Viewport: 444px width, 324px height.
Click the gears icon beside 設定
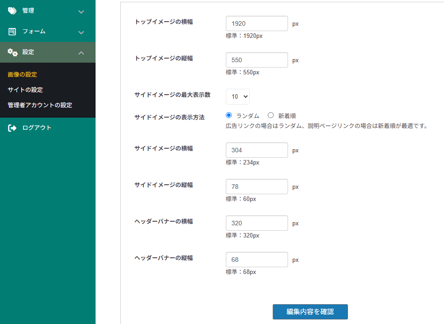click(x=13, y=52)
